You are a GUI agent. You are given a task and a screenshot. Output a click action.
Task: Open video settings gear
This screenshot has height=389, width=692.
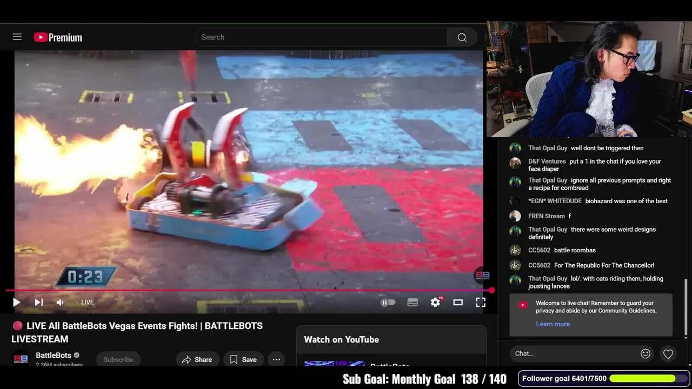tap(435, 303)
